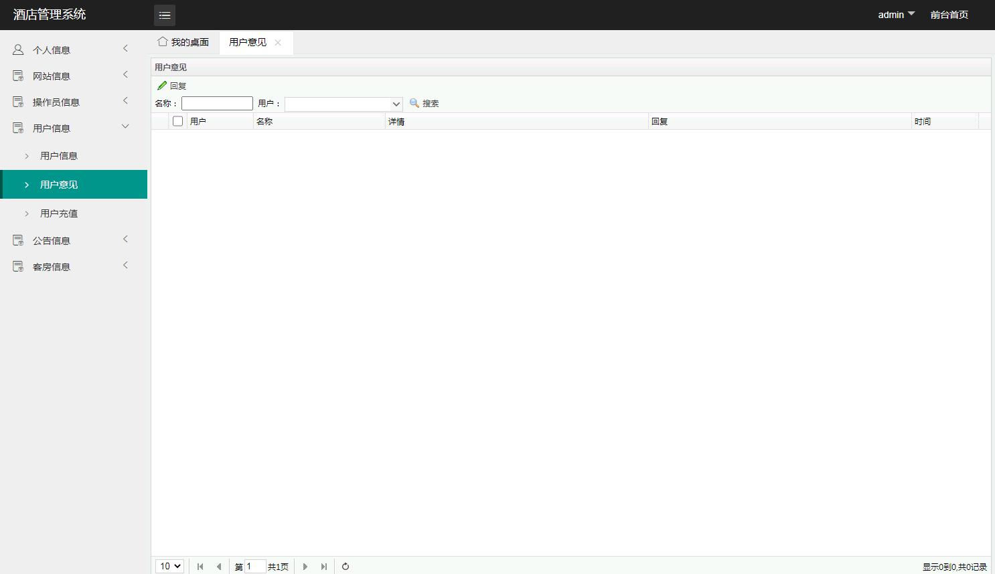Click the 网站信息 document icon in the sidebar

point(18,76)
